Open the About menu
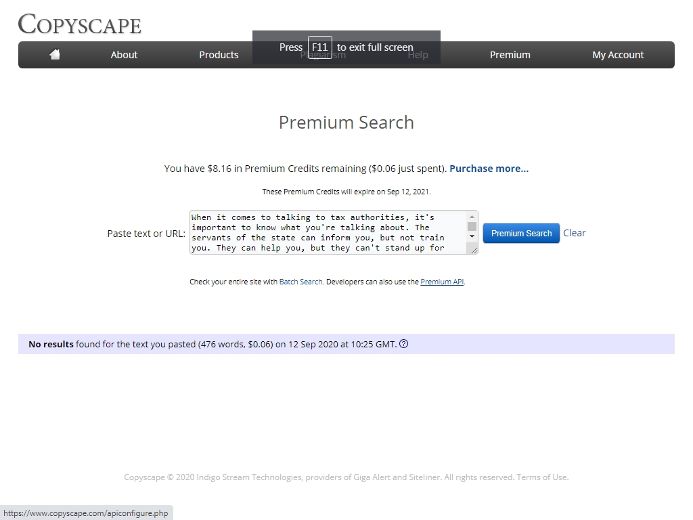Viewport: 693px width, 520px height. pos(124,55)
